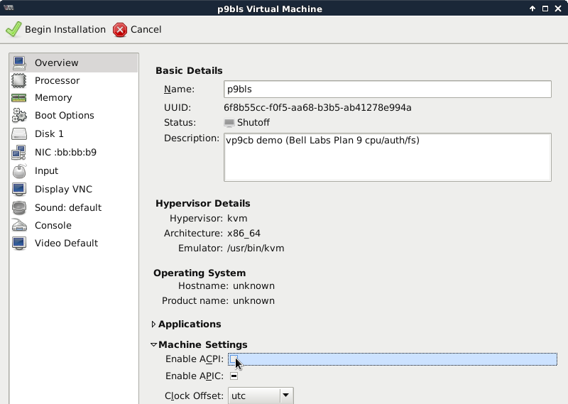Select the Processor chip icon in sidebar
Viewport: 568px width, 404px height.
[20, 80]
